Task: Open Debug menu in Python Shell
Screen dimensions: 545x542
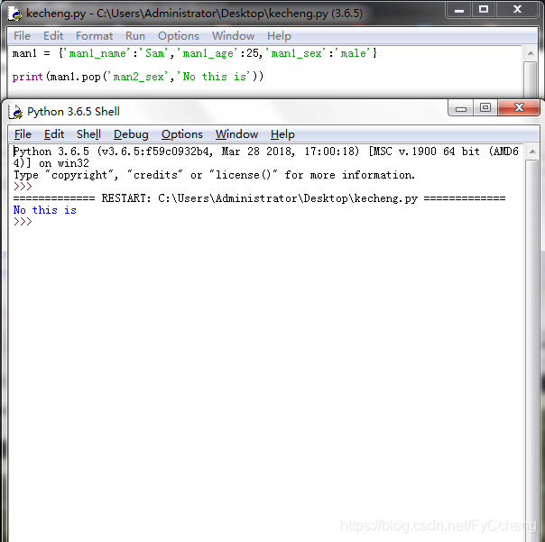Action: pyautogui.click(x=131, y=134)
